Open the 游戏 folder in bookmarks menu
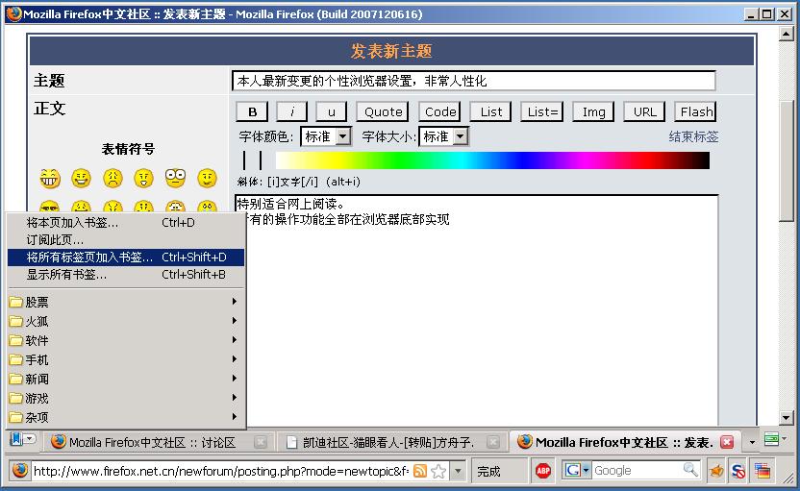The image size is (800, 491). 126,398
